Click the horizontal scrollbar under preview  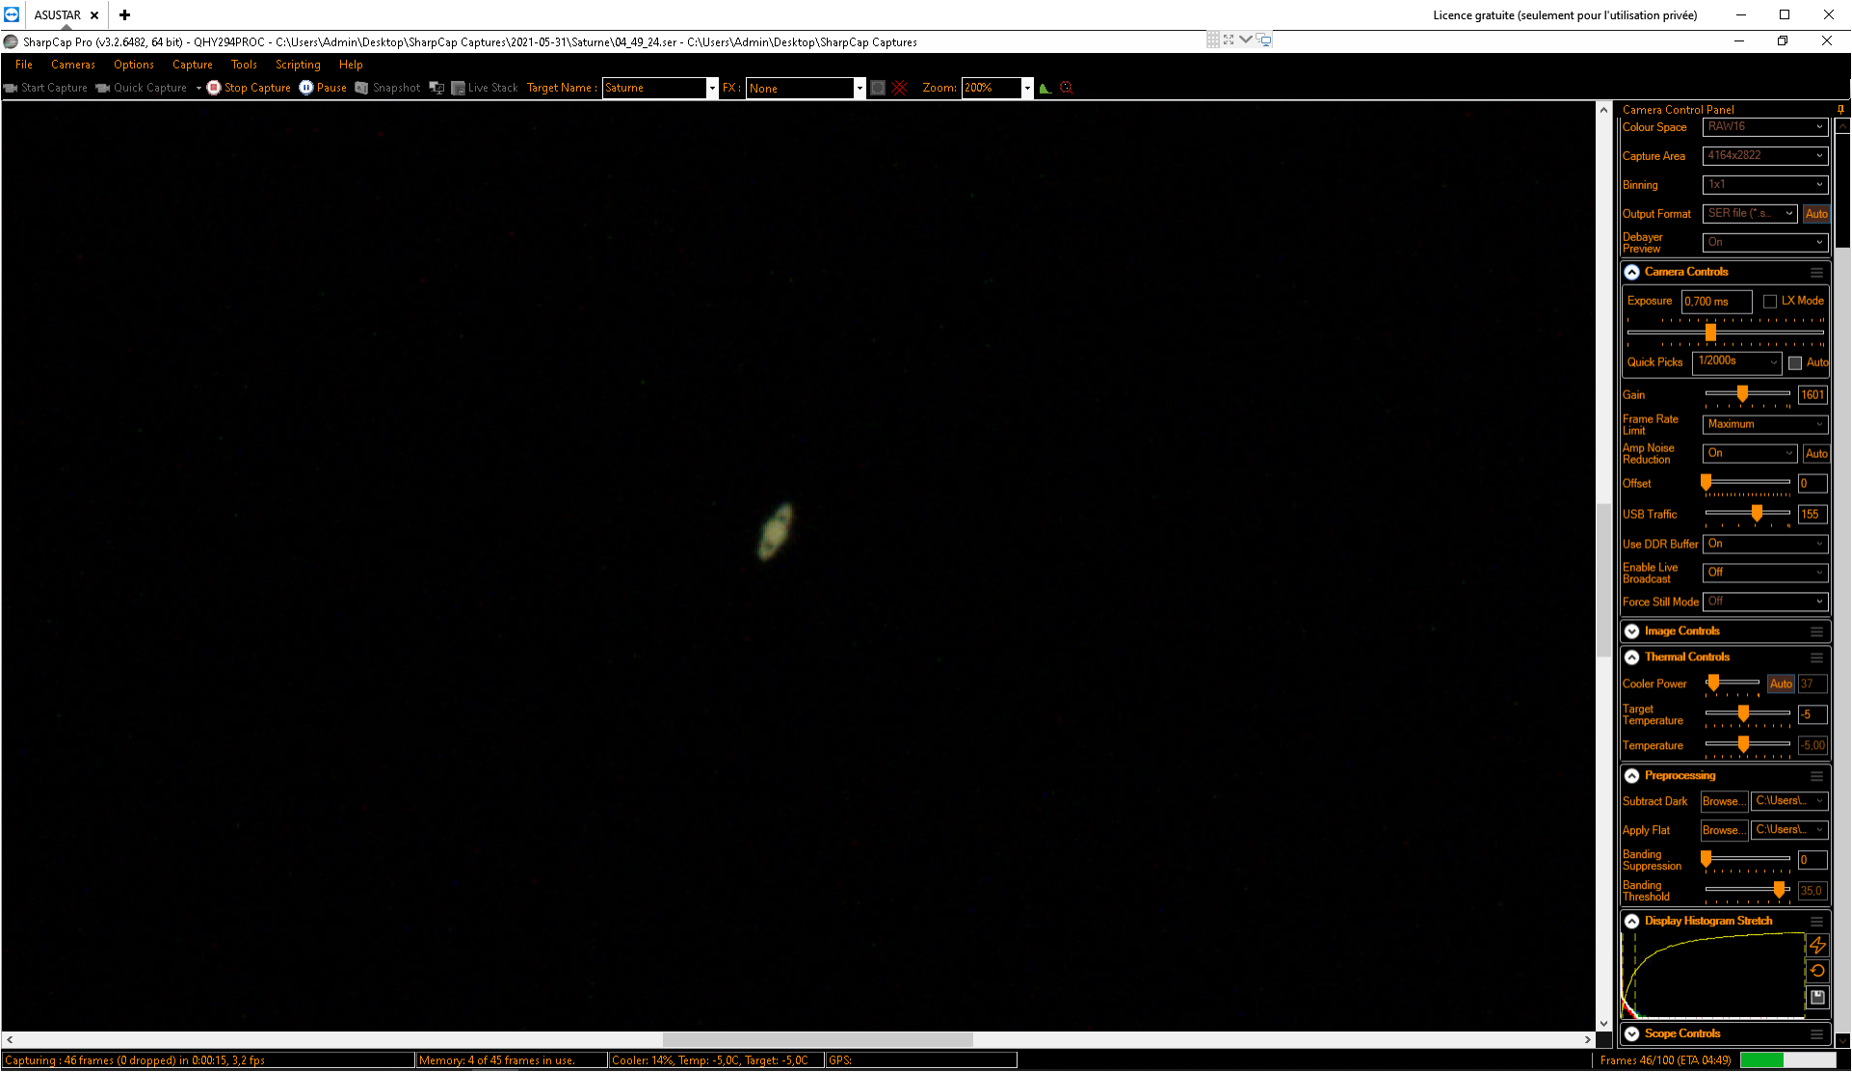point(818,1040)
